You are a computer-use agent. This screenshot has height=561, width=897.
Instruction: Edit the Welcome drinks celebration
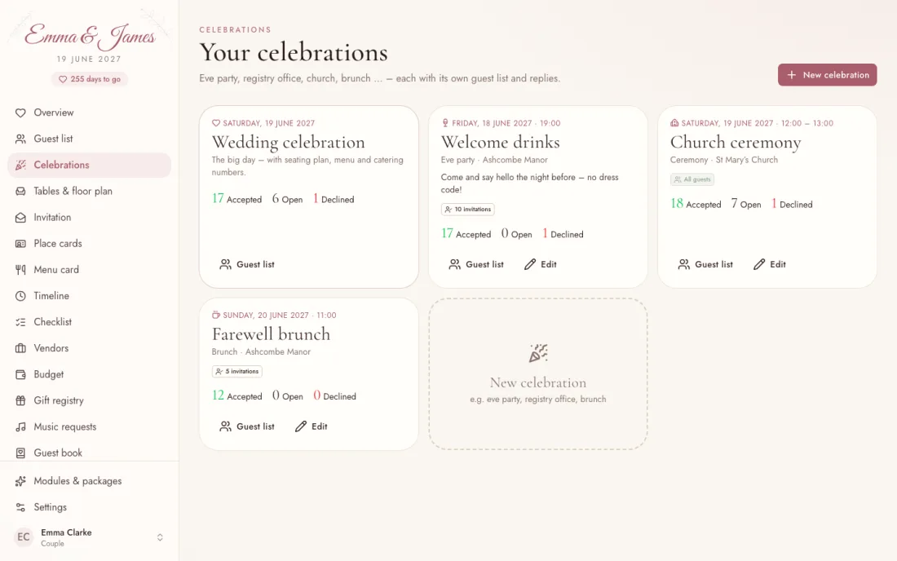coord(541,264)
